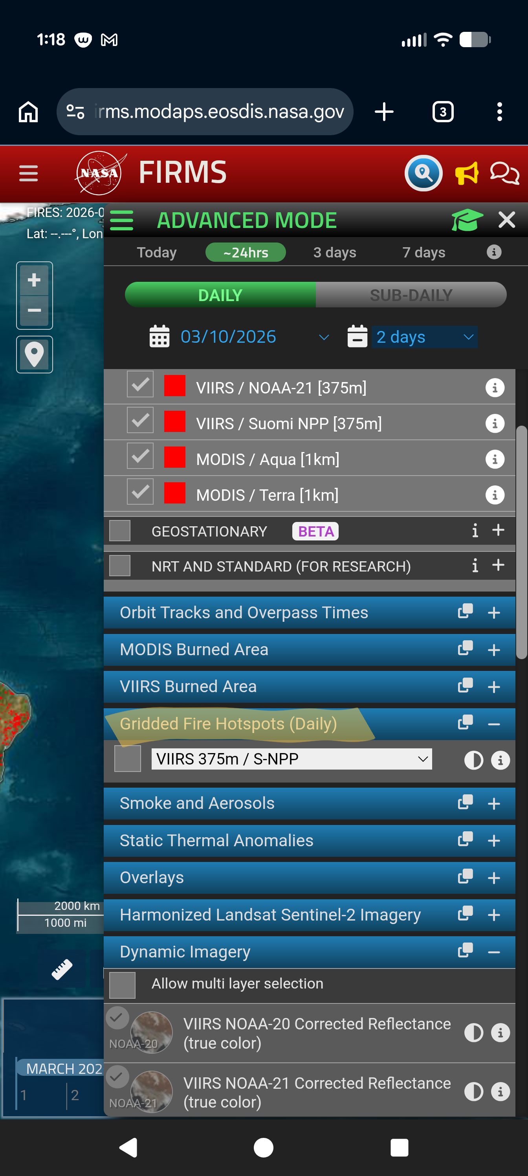Uncheck VIIRS / Suomi NPP [375m] layer
528x1176 pixels.
click(140, 420)
